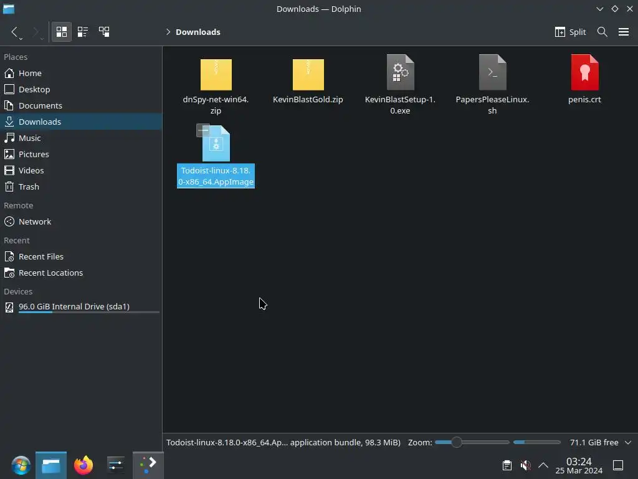Select Downloads in the Places panel
Viewport: 638px width, 479px height.
click(81, 122)
